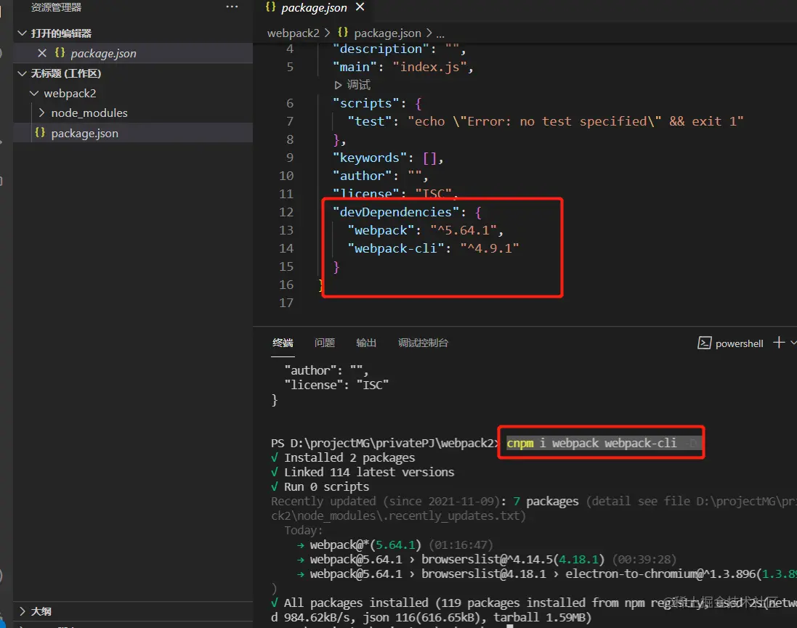Click the 资源管理器 explorer title
This screenshot has width=797, height=628.
pyautogui.click(x=56, y=7)
